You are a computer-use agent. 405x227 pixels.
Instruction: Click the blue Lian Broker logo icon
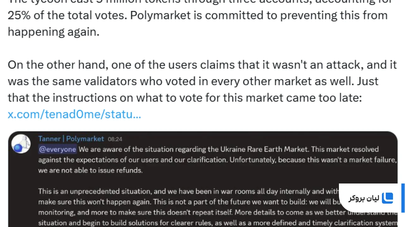[387, 198]
